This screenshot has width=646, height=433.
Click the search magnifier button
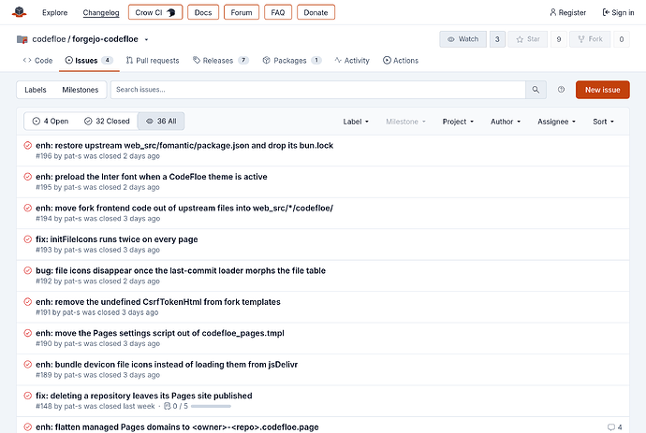tap(536, 90)
